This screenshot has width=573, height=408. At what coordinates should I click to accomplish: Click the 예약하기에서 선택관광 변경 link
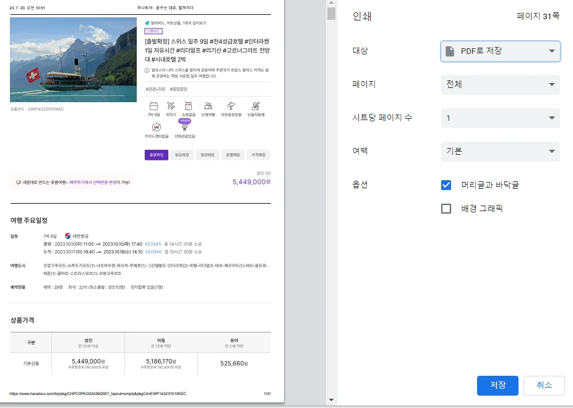pyautogui.click(x=93, y=183)
